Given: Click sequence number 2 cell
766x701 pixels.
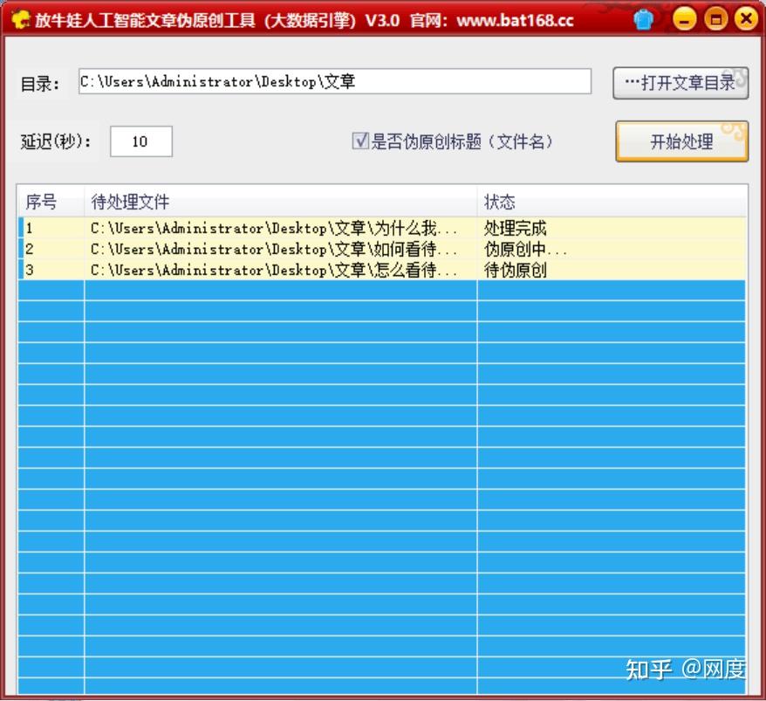Looking at the screenshot, I should coord(51,250).
